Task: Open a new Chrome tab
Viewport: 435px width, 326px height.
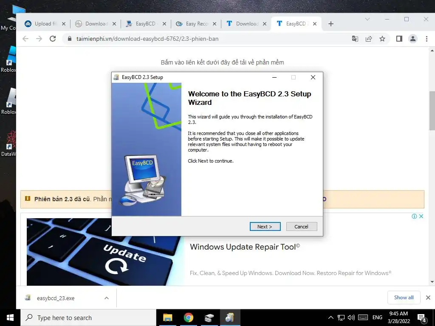Action: point(330,24)
